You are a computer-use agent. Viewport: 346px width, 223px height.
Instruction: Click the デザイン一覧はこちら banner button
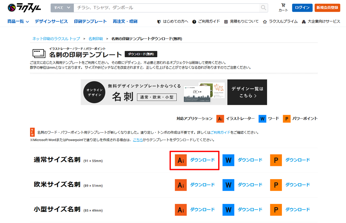[247, 92]
